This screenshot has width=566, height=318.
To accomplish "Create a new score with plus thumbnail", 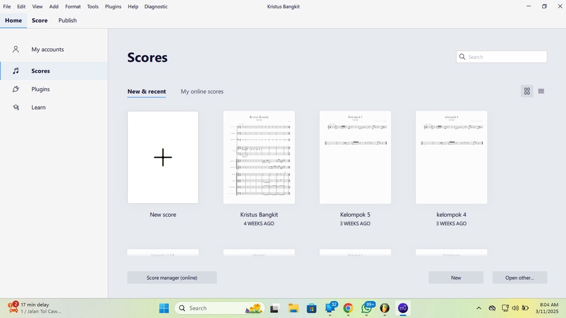I will click(x=163, y=157).
